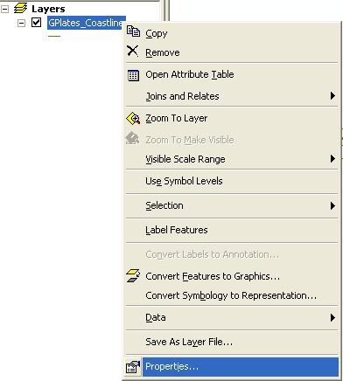Viewport: 343px width, 381px height.
Task: Click the Copy icon in context menu
Action: pos(133,31)
